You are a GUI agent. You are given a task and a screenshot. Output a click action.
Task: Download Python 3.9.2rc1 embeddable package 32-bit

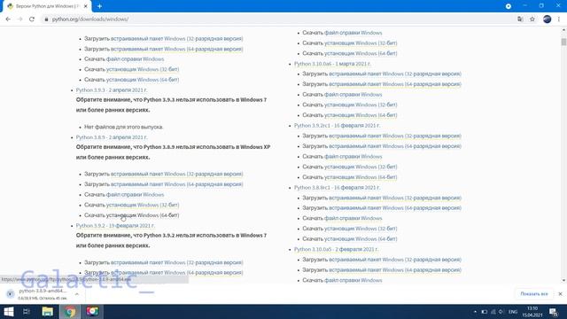pyautogui.click(x=395, y=136)
